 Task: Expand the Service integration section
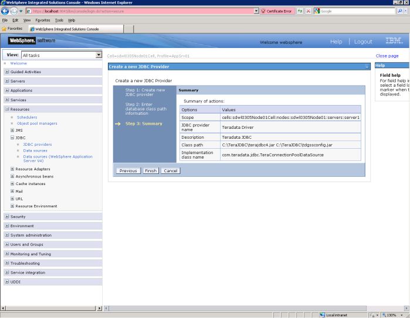7,272
